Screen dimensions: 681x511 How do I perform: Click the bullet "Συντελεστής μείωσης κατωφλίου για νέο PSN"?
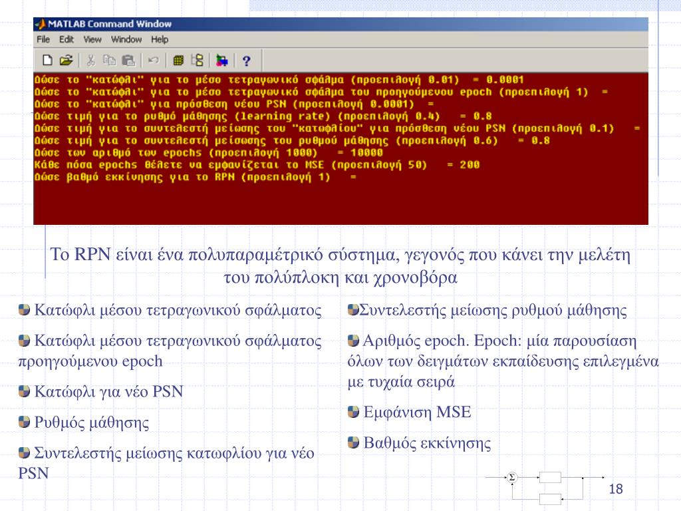pos(166,463)
